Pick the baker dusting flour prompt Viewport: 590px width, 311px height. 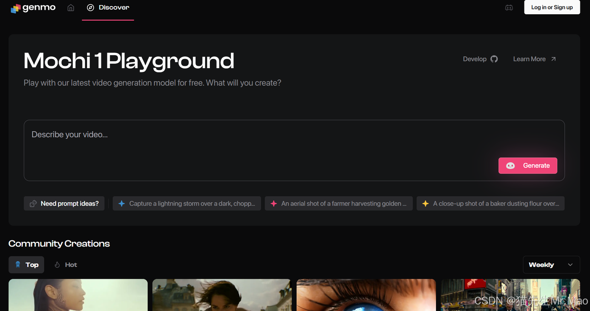click(x=490, y=204)
